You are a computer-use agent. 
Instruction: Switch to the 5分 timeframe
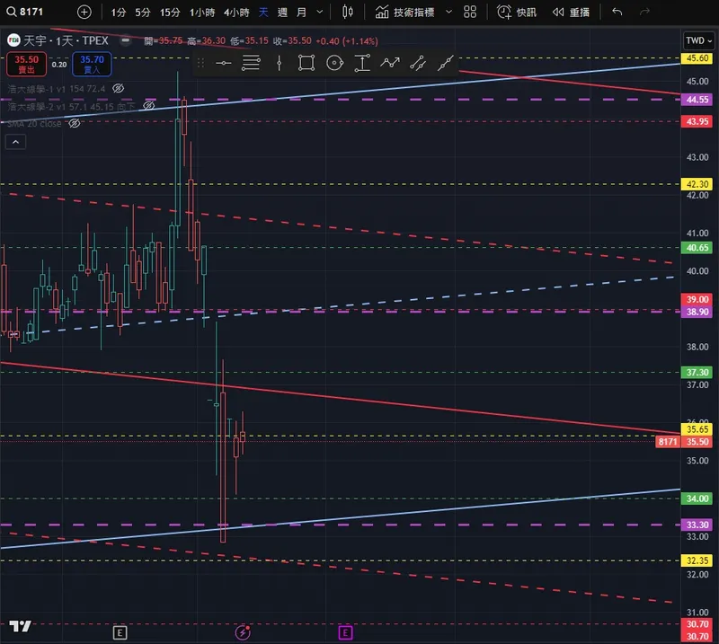tap(143, 13)
